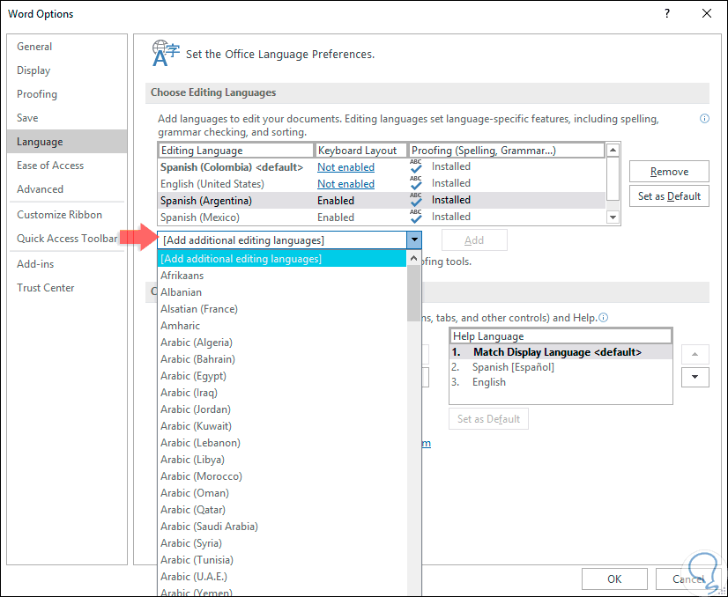Choose Afrikaans from the dropdown list
Viewport: 728px width, 597px height.
coord(282,276)
